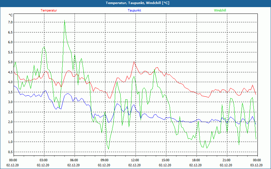Screen dimensions: 271x169
Task: Select the 21:00 time label on the x-axis
Action: pyautogui.click(x=227, y=160)
